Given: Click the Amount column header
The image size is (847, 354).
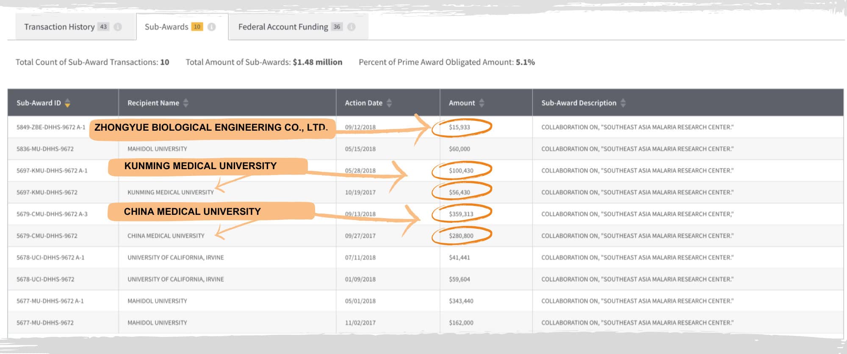Looking at the screenshot, I should [x=462, y=103].
